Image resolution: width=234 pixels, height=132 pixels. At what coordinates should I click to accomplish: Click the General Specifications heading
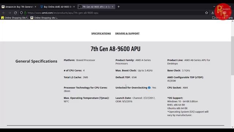(36, 61)
